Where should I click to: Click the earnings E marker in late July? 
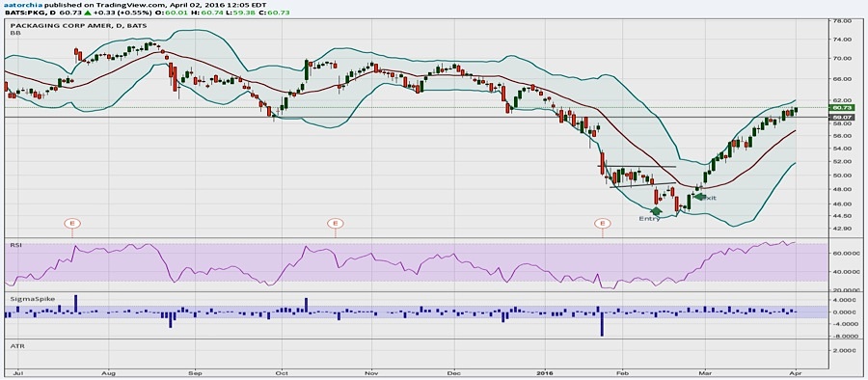point(72,223)
